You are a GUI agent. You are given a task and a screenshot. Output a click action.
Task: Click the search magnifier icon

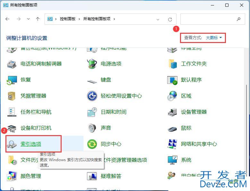tap(238, 19)
